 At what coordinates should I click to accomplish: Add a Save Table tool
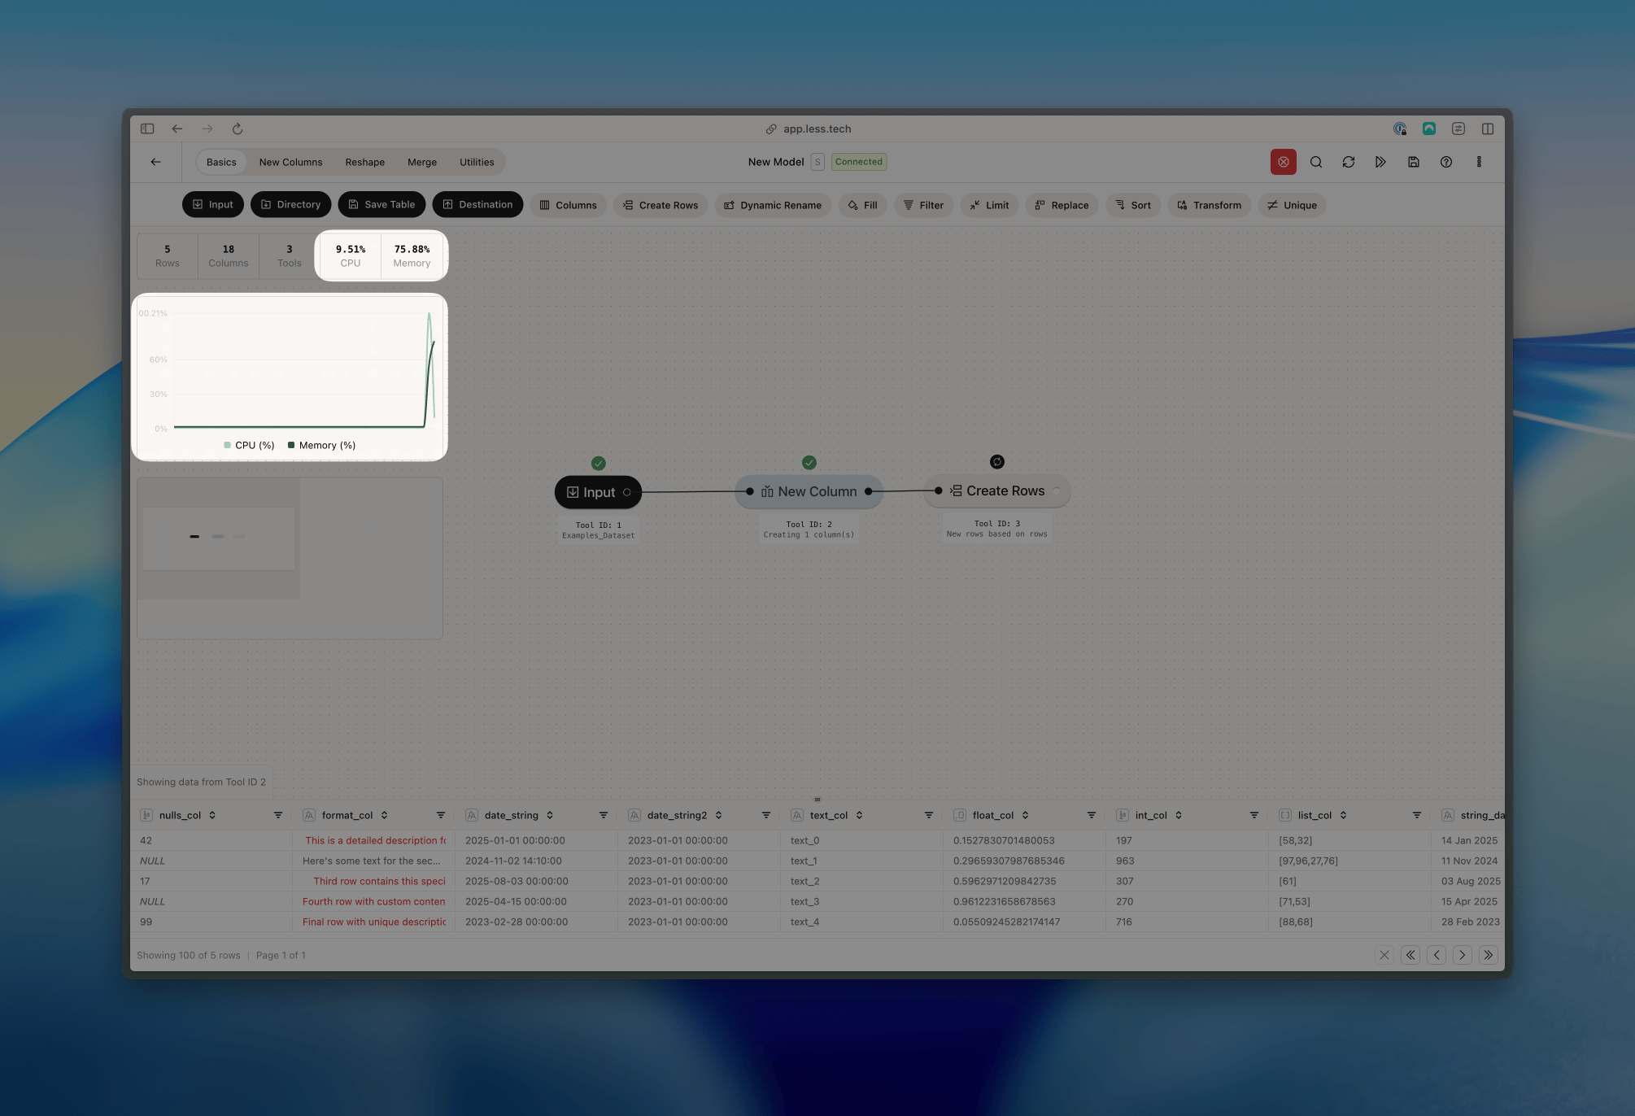(381, 205)
